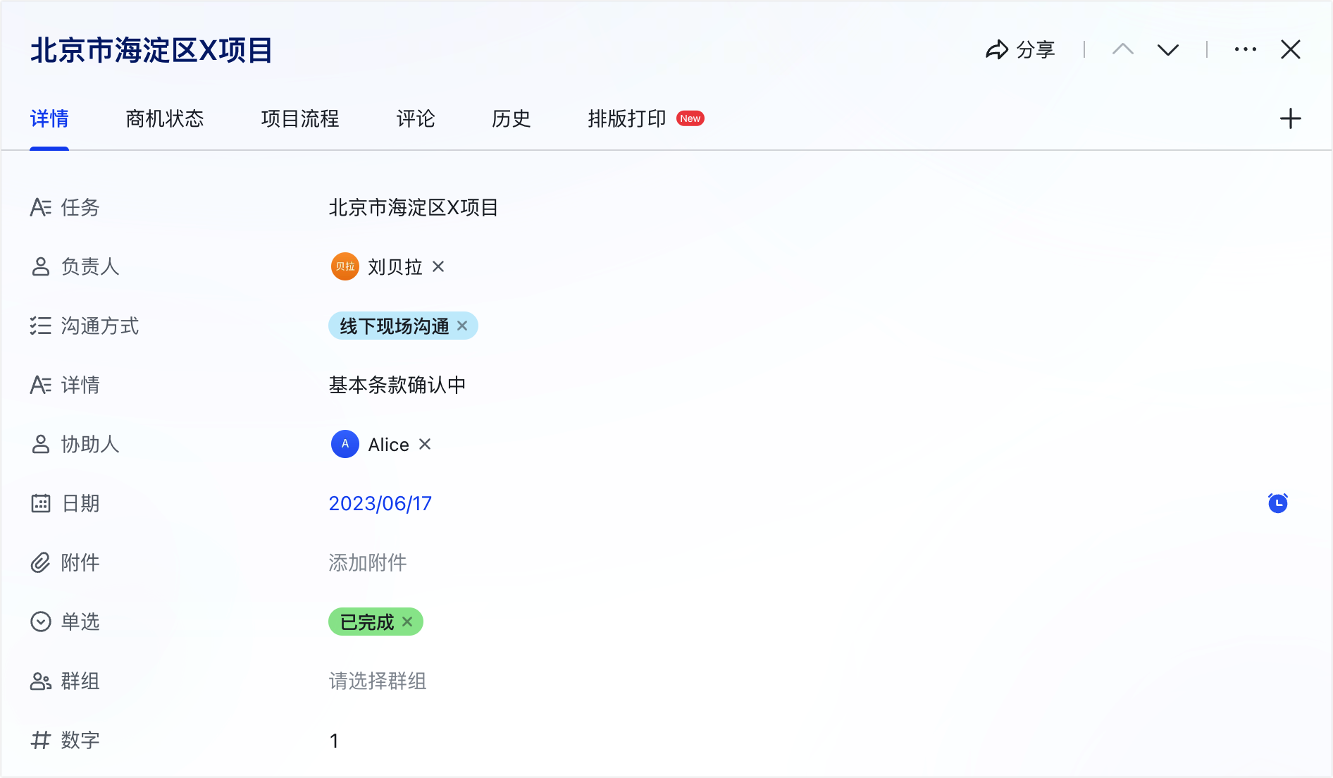Image resolution: width=1333 pixels, height=778 pixels.
Task: Click the alarm reminder icon beside the date
Action: (1277, 503)
